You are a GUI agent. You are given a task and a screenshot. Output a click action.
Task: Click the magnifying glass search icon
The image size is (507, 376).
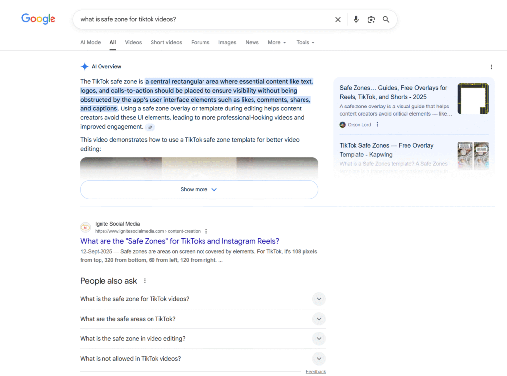[x=386, y=20]
